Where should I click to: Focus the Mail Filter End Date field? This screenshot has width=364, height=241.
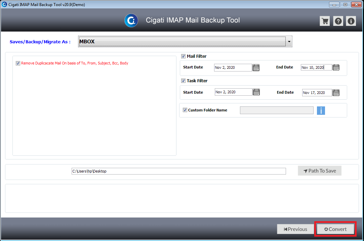tap(316, 67)
